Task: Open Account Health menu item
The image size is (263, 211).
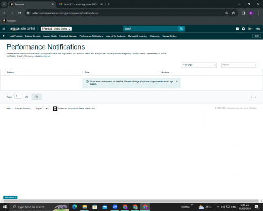Action: [x=50, y=36]
